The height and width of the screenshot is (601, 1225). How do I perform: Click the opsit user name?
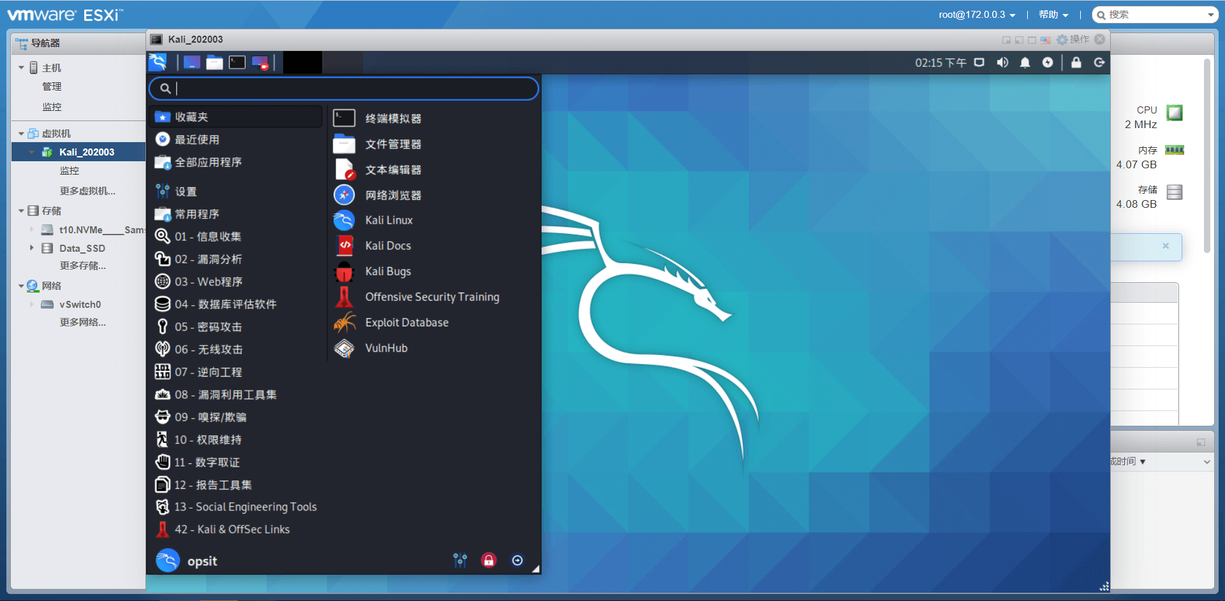point(202,561)
